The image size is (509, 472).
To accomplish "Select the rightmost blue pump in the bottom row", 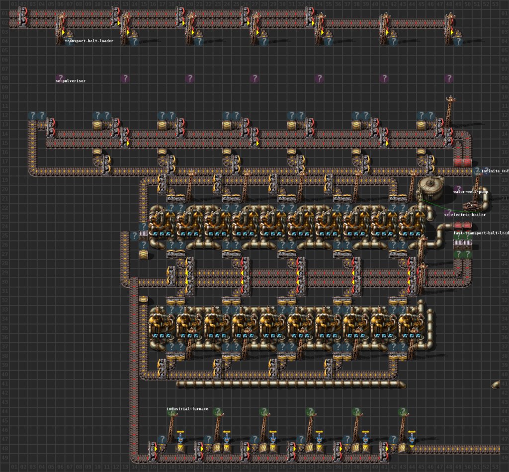I will (x=412, y=438).
